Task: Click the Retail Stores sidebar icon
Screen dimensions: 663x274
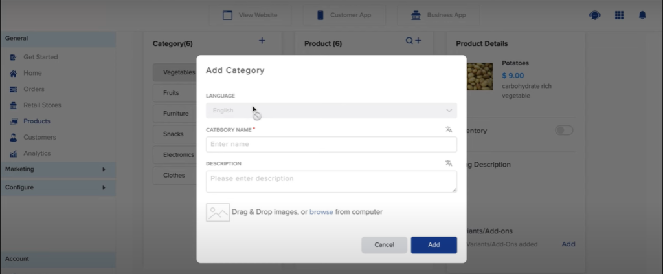Action: [x=13, y=105]
